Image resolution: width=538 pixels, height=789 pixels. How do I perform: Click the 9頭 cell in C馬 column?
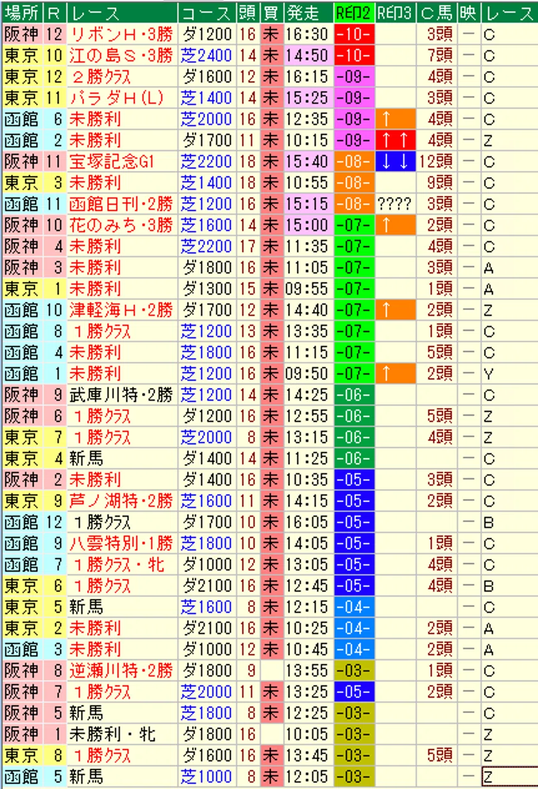[436, 183]
